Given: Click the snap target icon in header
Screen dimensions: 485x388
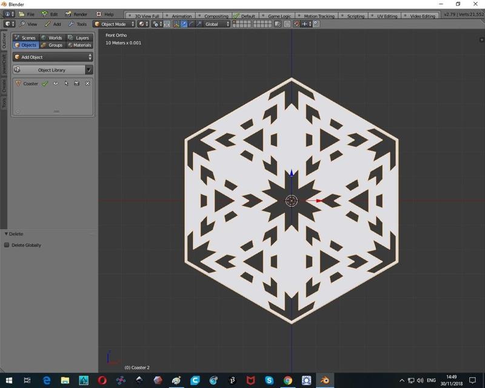Looking at the screenshot, I should coord(316,24).
